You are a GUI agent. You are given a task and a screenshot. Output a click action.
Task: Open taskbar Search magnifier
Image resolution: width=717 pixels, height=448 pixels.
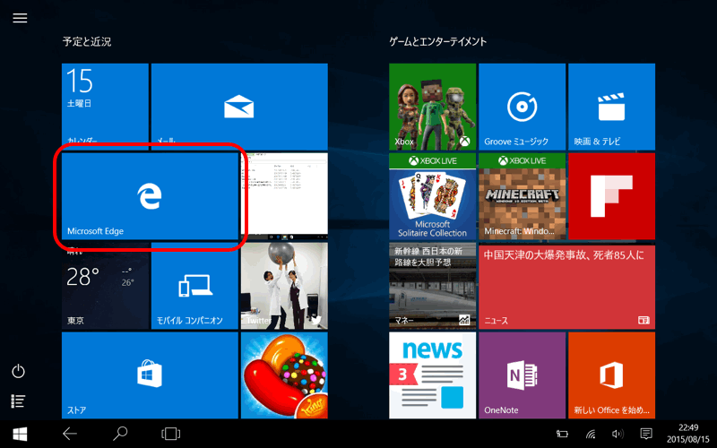tap(120, 434)
